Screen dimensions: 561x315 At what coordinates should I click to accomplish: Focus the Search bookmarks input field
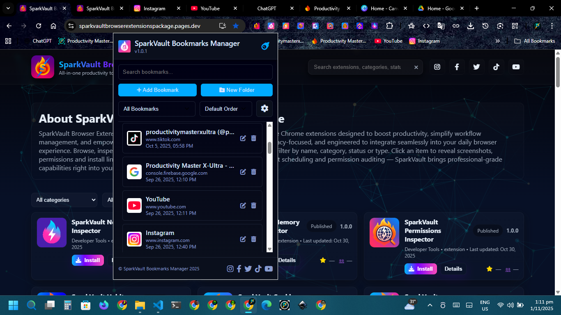[x=195, y=72]
